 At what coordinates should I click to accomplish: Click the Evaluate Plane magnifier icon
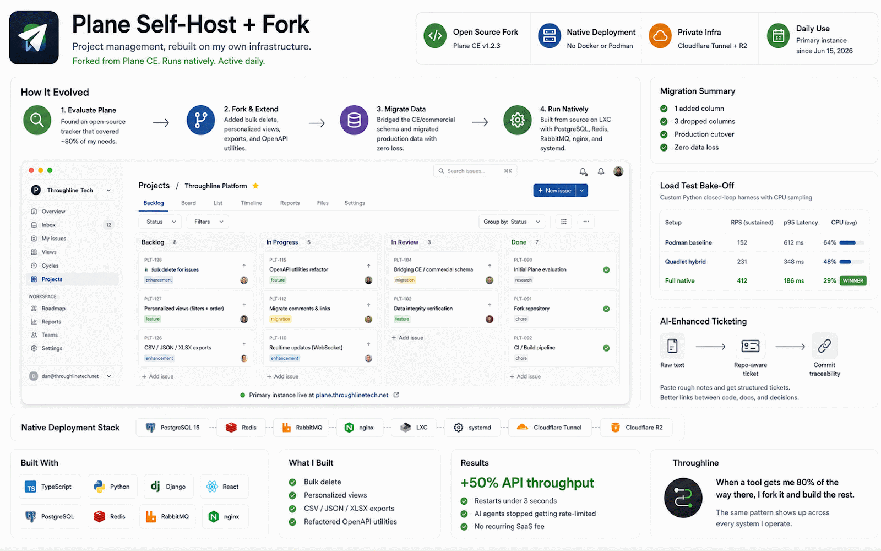click(37, 120)
